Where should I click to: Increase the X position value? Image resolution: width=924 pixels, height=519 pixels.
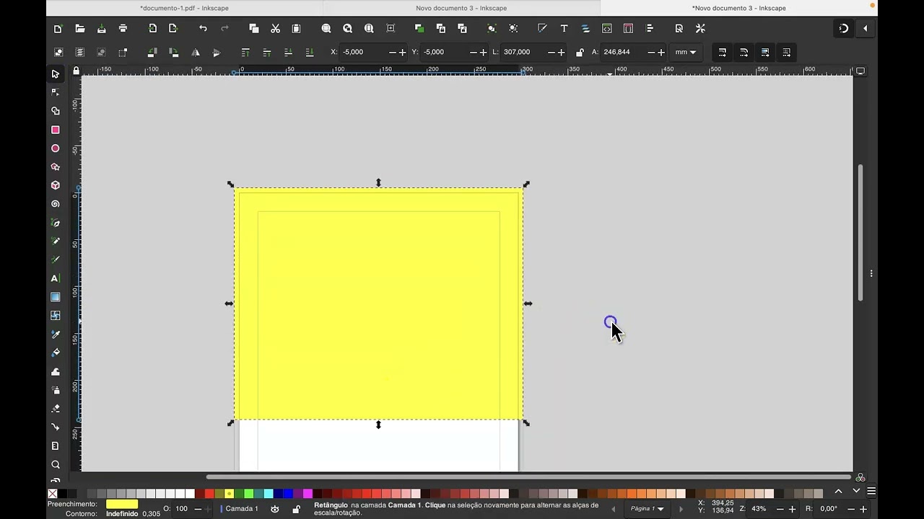tap(402, 53)
